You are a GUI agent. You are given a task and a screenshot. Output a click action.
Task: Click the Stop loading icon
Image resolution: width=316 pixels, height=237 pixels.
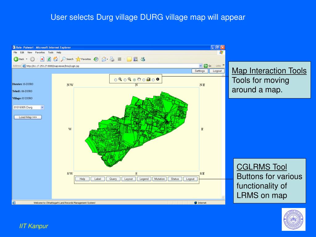pyautogui.click(x=42, y=59)
